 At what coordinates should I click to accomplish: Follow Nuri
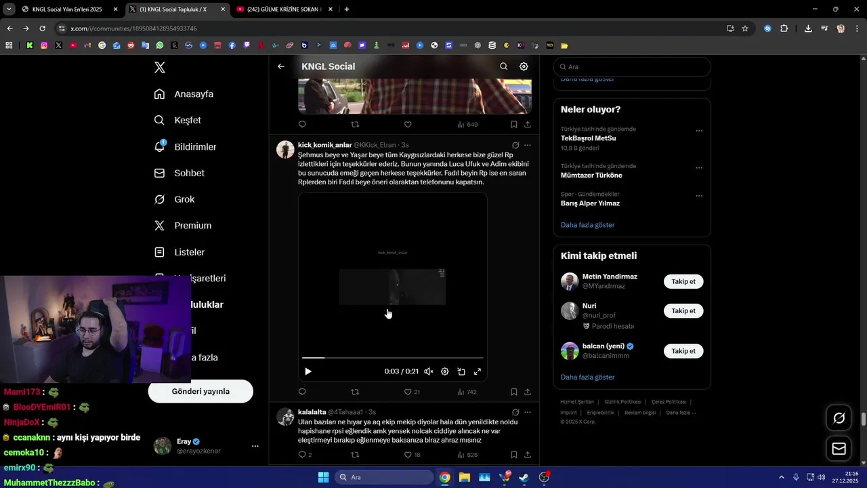(683, 310)
